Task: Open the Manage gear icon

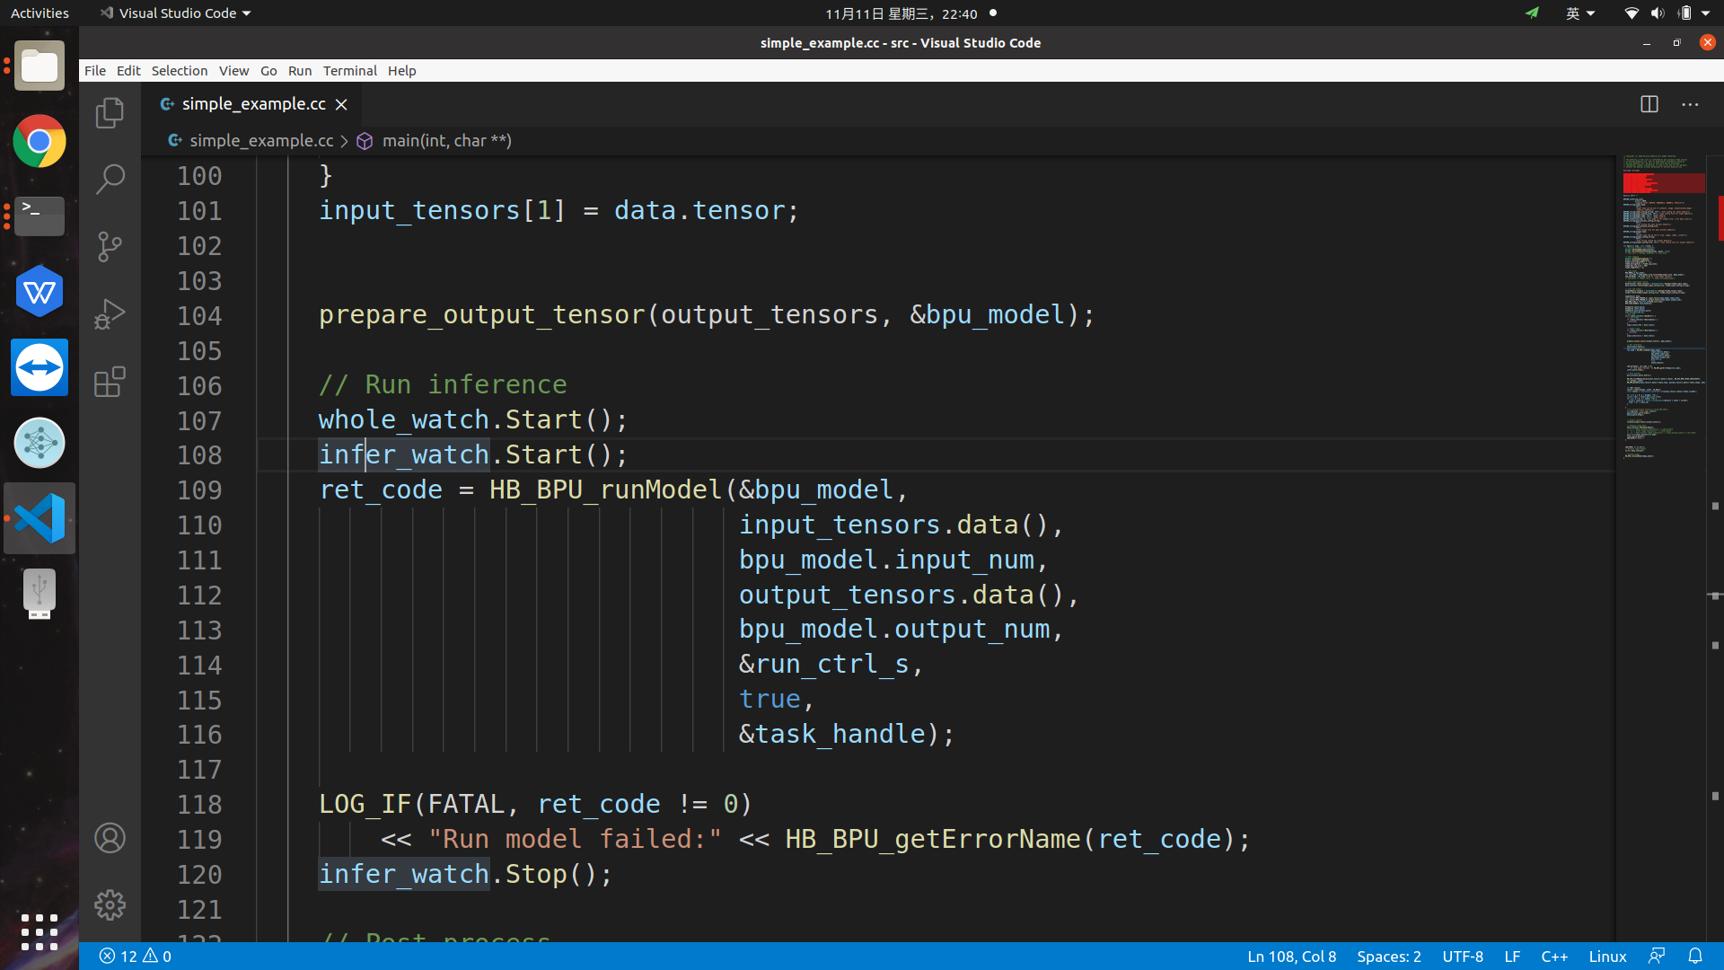Action: [x=110, y=904]
